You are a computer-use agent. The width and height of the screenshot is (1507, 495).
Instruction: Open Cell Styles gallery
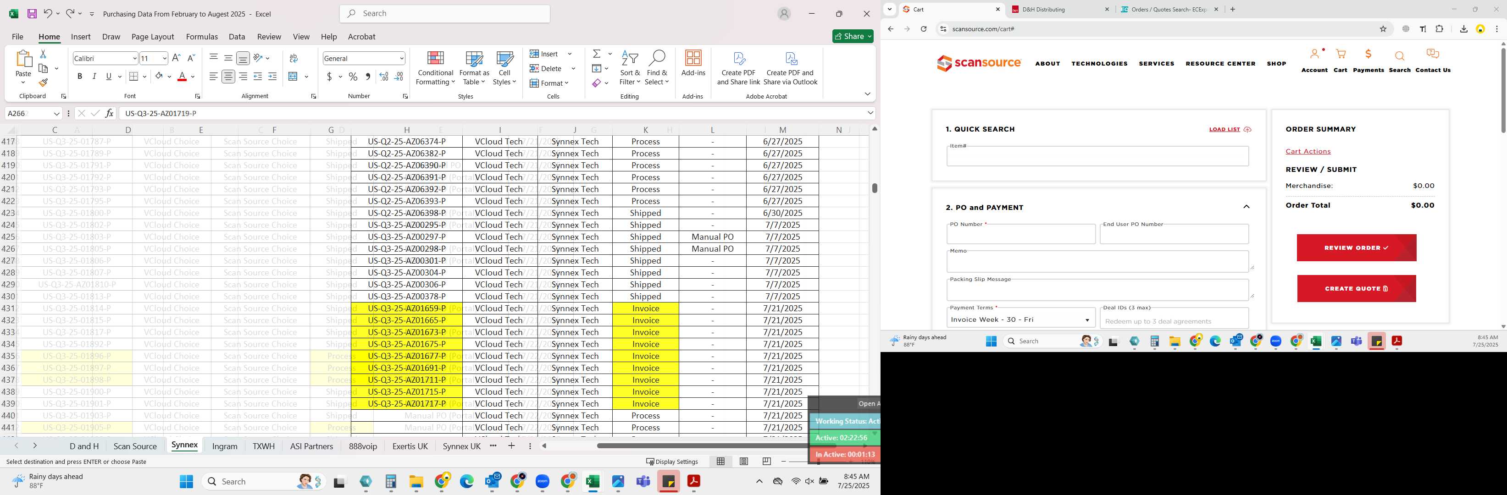click(504, 68)
